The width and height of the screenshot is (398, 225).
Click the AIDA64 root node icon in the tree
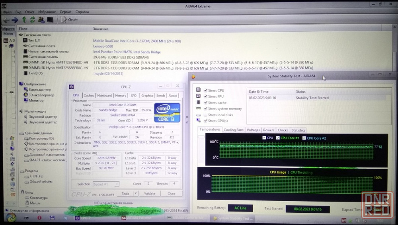[6, 40]
